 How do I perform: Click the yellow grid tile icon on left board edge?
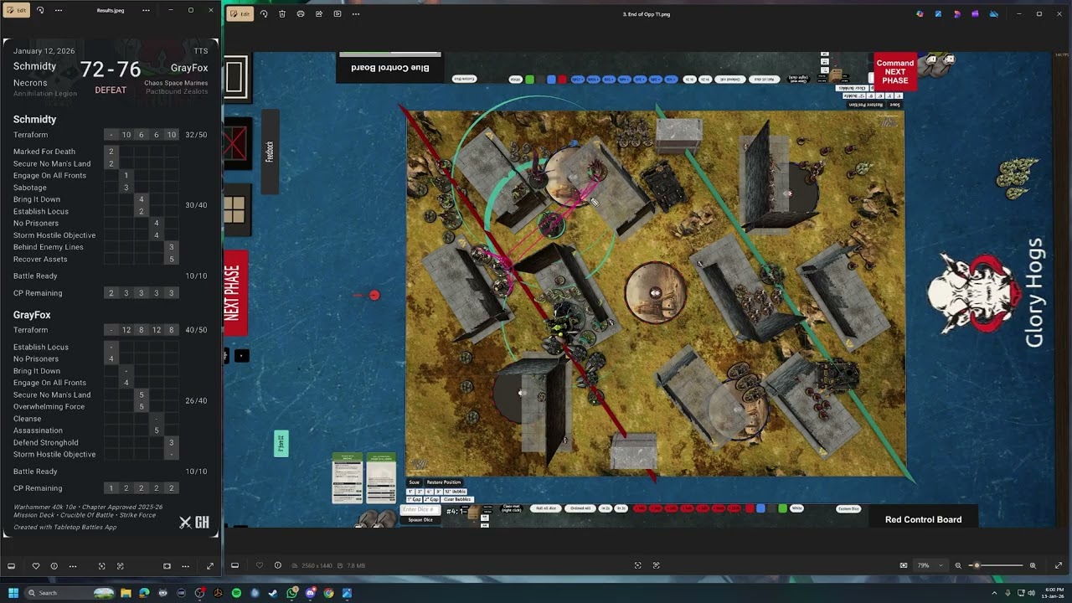pos(234,209)
